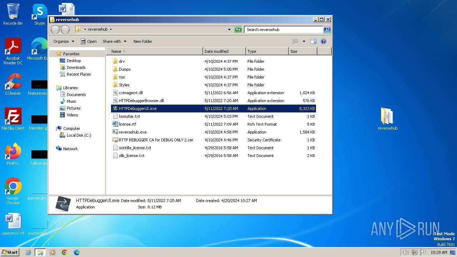The image size is (457, 257).
Task: Select license.rtf document icon
Action: point(115,124)
